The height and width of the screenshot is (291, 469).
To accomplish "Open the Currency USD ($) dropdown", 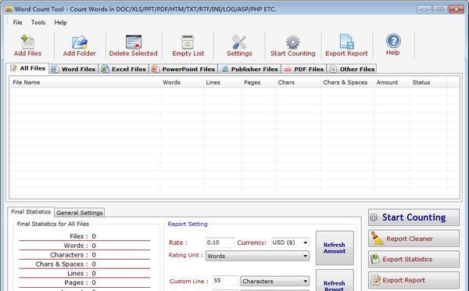I will tap(290, 242).
